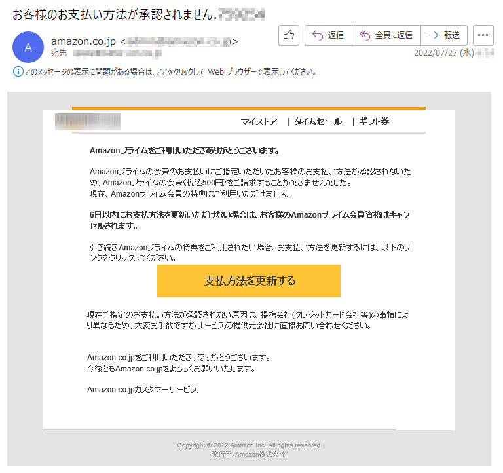Click sender name amazon.co.jp
503x473 pixels.
coord(83,41)
